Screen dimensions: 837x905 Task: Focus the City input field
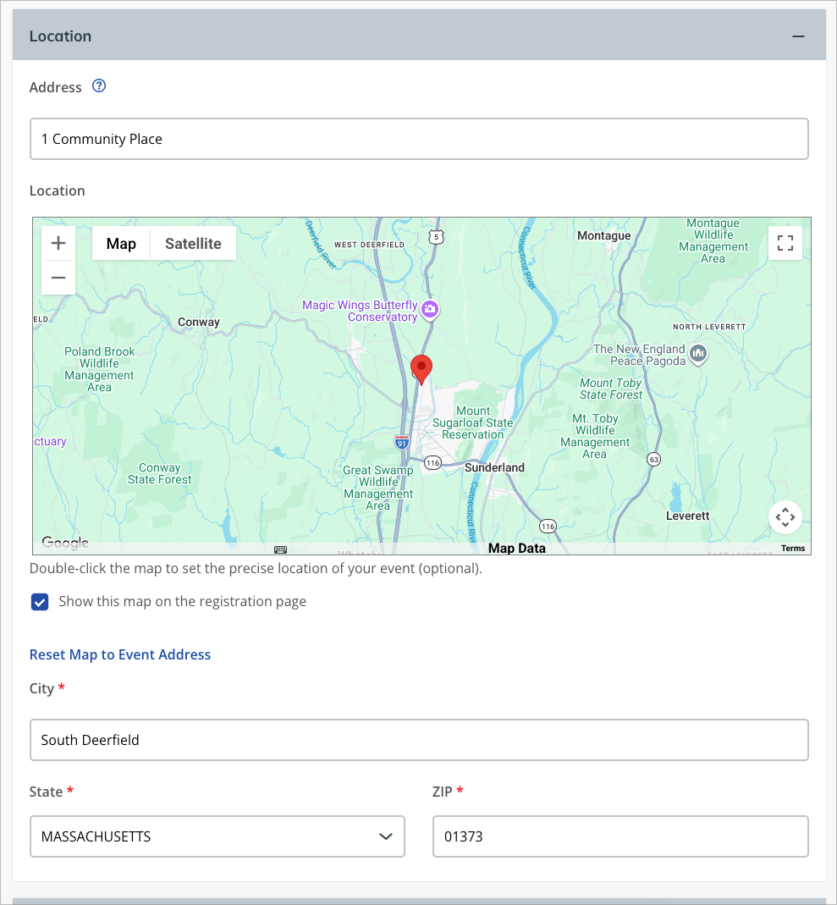(420, 740)
